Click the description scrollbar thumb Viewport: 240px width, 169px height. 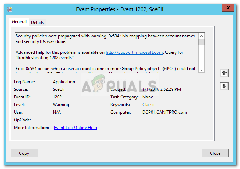click(x=202, y=42)
